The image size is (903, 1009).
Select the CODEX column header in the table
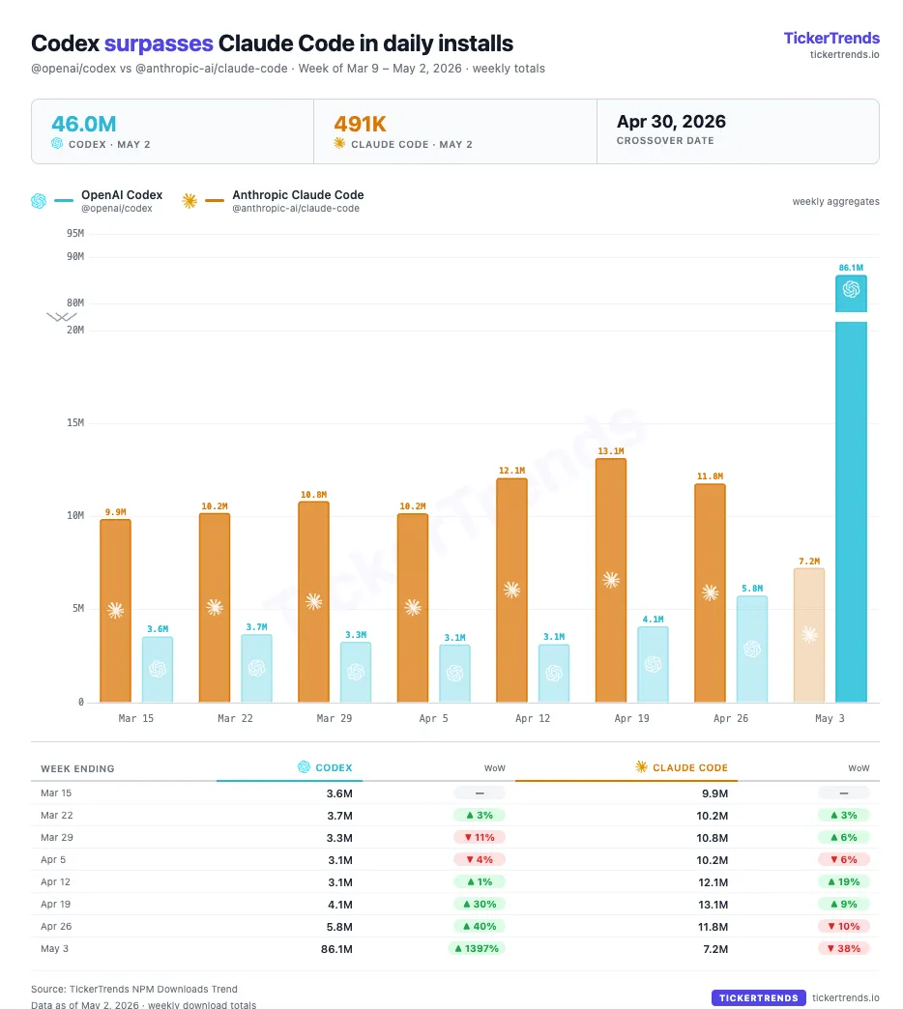[334, 767]
